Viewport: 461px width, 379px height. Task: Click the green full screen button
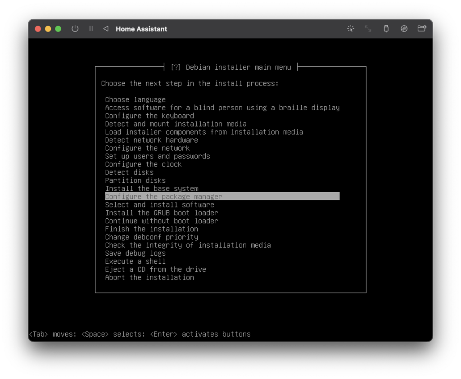[x=58, y=29]
